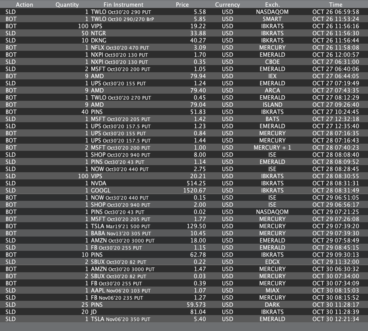Image resolution: width=368 pixels, height=331 pixels.
Task: Click the time OCT 30 07:34:09
Action: pyautogui.click(x=335, y=283)
